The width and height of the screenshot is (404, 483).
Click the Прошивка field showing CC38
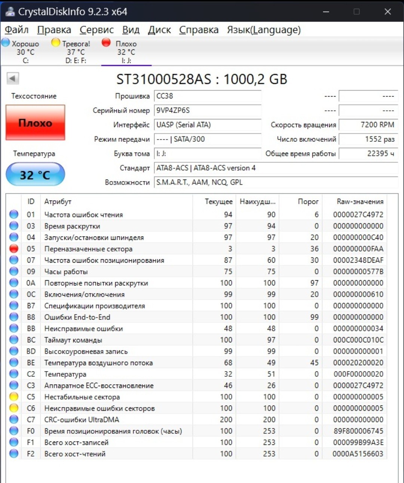click(x=208, y=96)
